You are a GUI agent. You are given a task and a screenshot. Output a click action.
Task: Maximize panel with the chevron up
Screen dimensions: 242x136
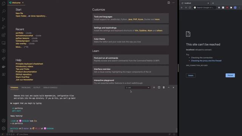click(x=169, y=87)
